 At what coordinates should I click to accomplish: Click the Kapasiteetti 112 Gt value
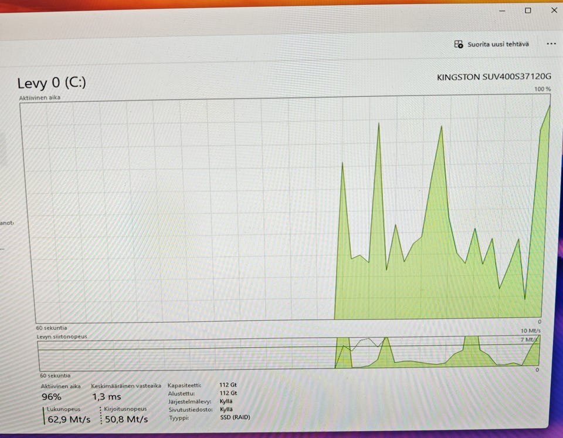coord(228,385)
